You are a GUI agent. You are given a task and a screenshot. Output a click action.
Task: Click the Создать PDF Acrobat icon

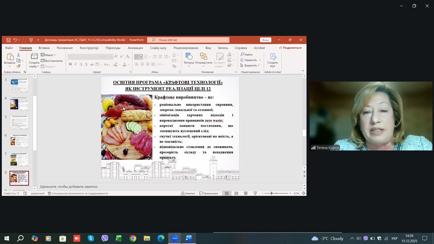[273, 57]
